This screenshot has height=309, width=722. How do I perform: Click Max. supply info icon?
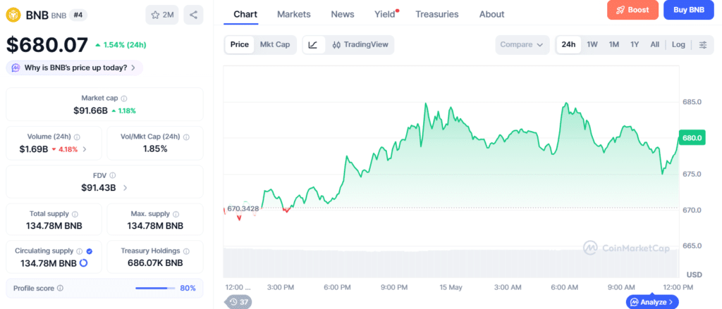176,214
